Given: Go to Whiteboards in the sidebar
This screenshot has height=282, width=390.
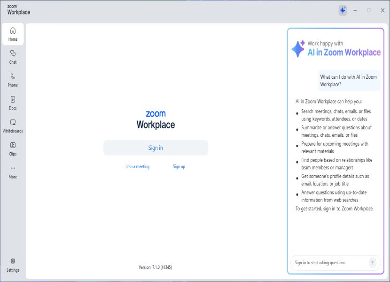Looking at the screenshot, I should (x=13, y=126).
